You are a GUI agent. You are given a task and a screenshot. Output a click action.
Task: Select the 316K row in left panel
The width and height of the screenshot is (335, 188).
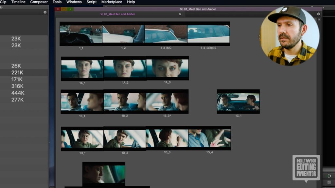click(x=24, y=86)
